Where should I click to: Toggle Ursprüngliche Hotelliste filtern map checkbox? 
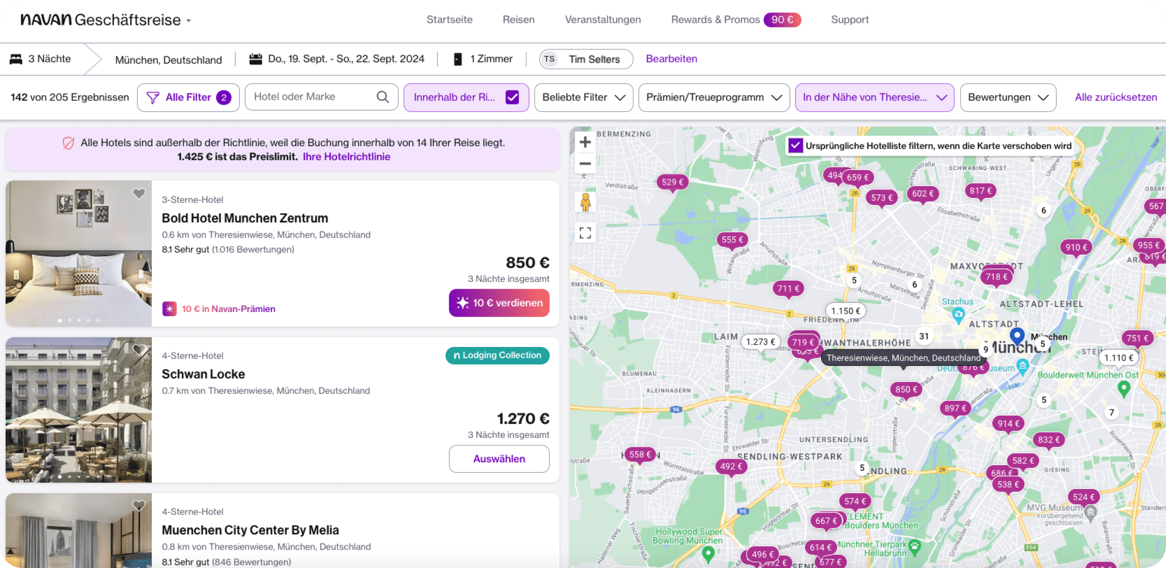(x=795, y=146)
